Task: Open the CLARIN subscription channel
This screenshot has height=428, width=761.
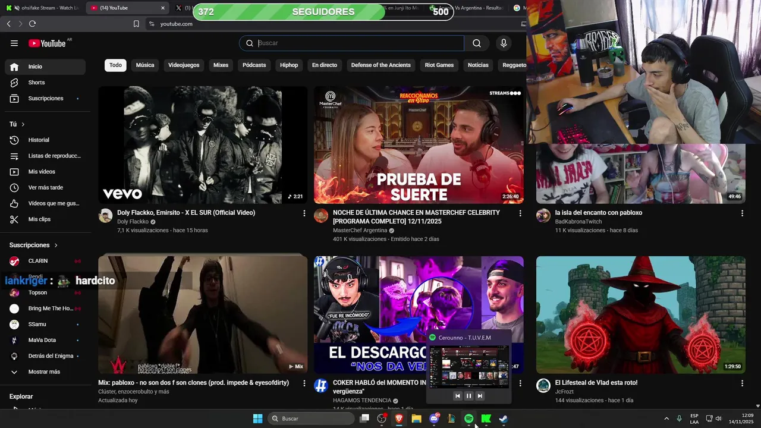Action: 45,261
